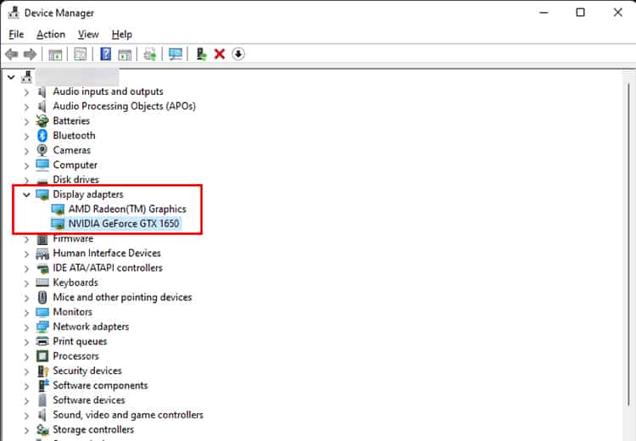Select the Display adapters label
Screen dimensions: 636x441
[88, 194]
